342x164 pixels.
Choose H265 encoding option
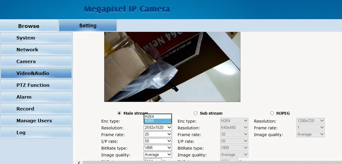click(x=158, y=121)
